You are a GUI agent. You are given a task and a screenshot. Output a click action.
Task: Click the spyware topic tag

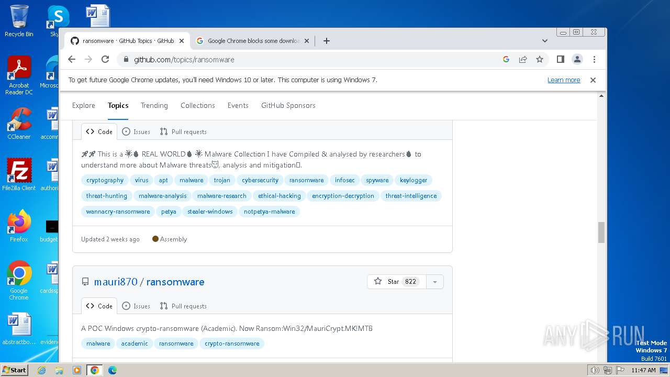[377, 180]
